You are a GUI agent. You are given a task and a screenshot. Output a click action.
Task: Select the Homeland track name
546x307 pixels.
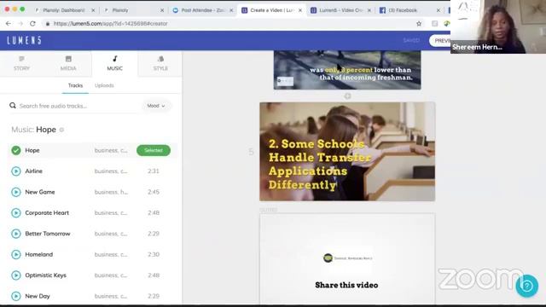point(39,255)
